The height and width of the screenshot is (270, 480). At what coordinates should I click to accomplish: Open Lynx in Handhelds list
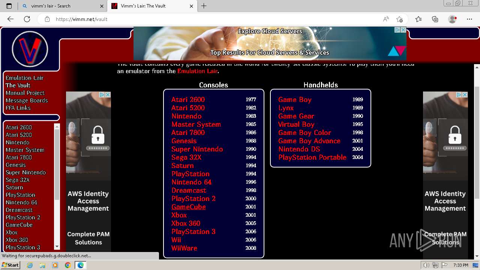pyautogui.click(x=286, y=108)
